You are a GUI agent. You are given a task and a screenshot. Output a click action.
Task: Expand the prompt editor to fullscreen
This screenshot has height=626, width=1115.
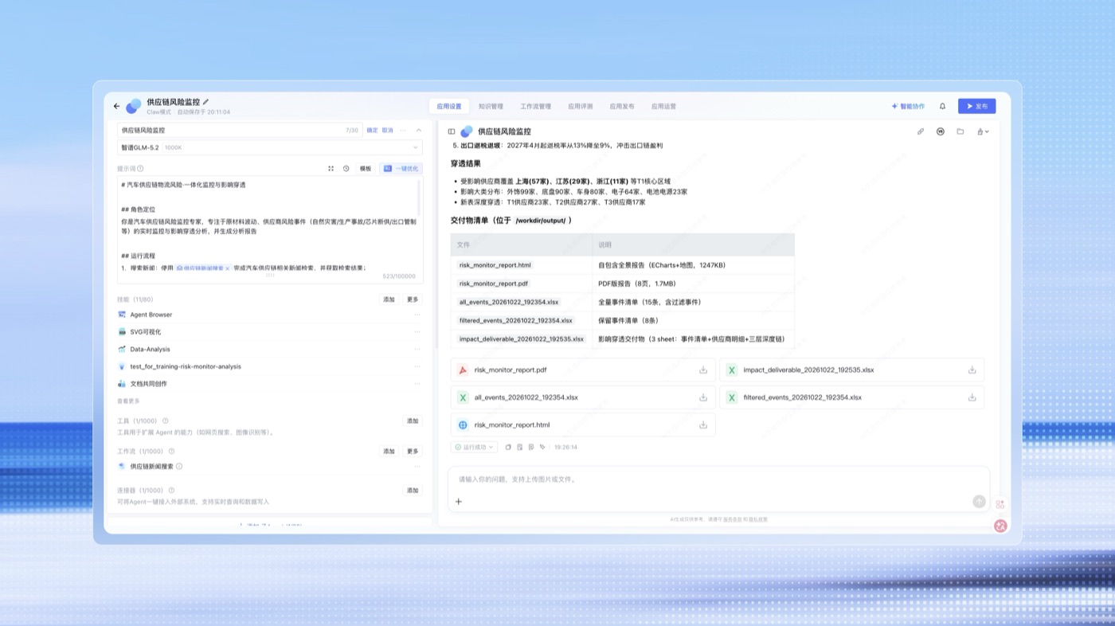(331, 169)
